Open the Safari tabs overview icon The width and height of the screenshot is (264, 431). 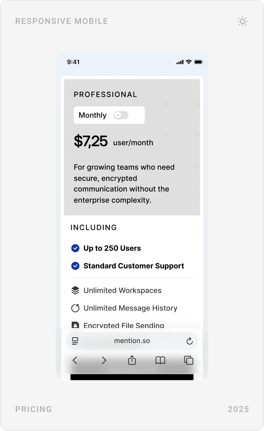[x=189, y=360]
